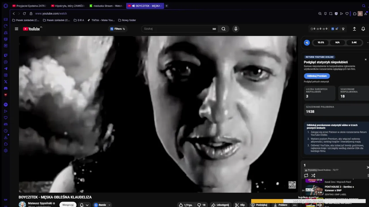Open the Opera GX main menu logo
The height and width of the screenshot is (207, 369).
(x=5, y=6)
